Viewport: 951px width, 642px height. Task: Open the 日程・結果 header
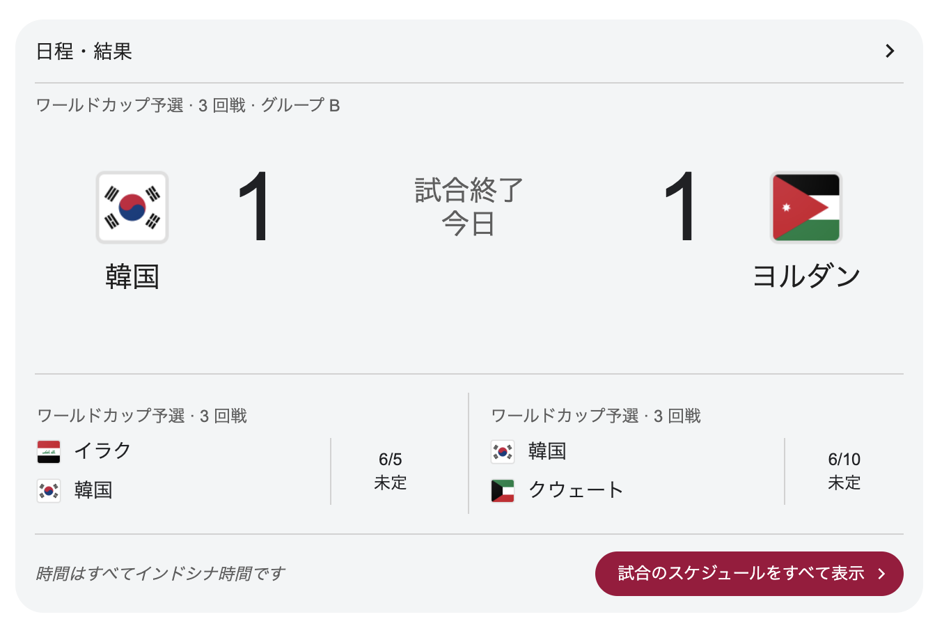click(x=84, y=52)
